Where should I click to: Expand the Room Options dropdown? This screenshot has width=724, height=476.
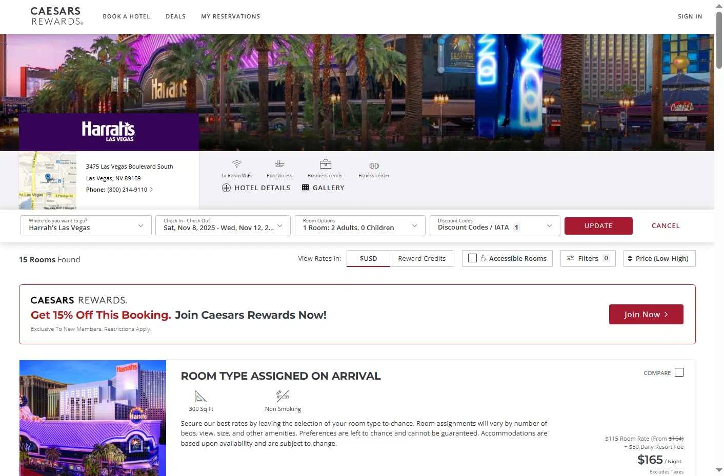click(x=360, y=225)
